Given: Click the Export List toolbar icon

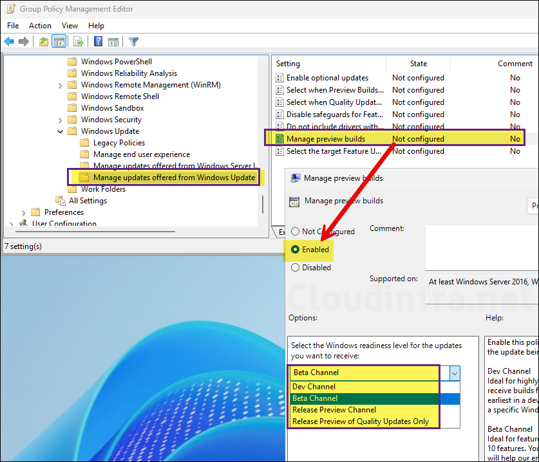Looking at the screenshot, I should pos(79,42).
